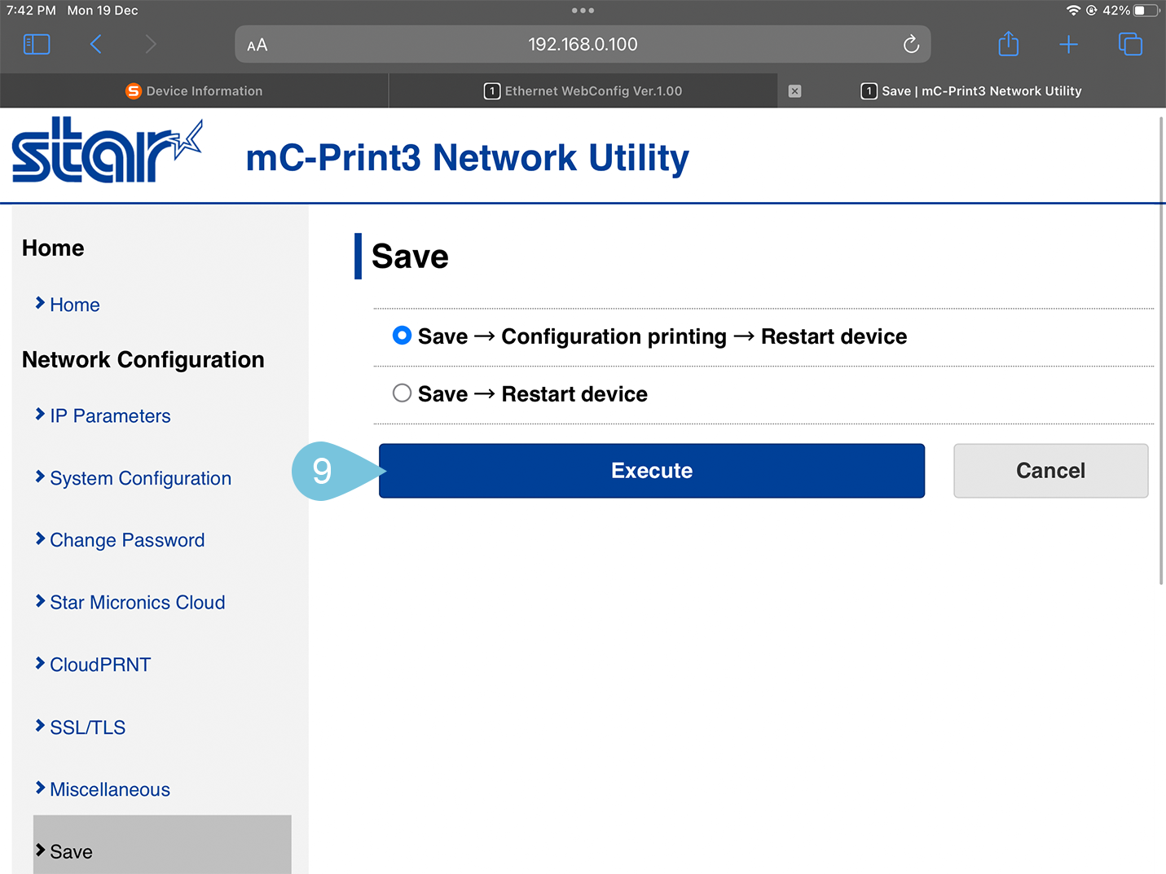Screen dimensions: 1166x874
Task: Go back using the browser back arrow
Action: (96, 44)
